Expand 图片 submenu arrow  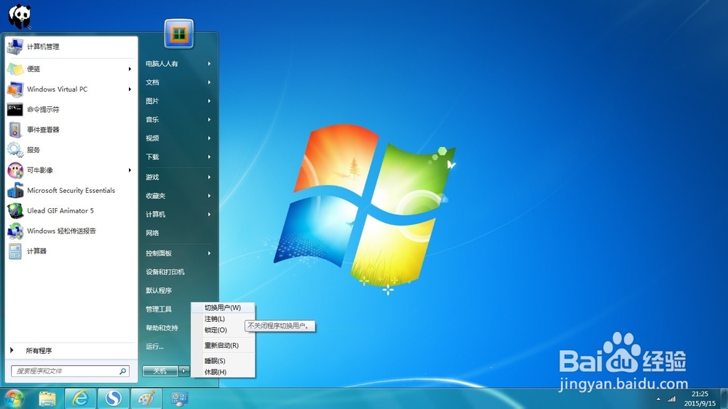click(210, 100)
